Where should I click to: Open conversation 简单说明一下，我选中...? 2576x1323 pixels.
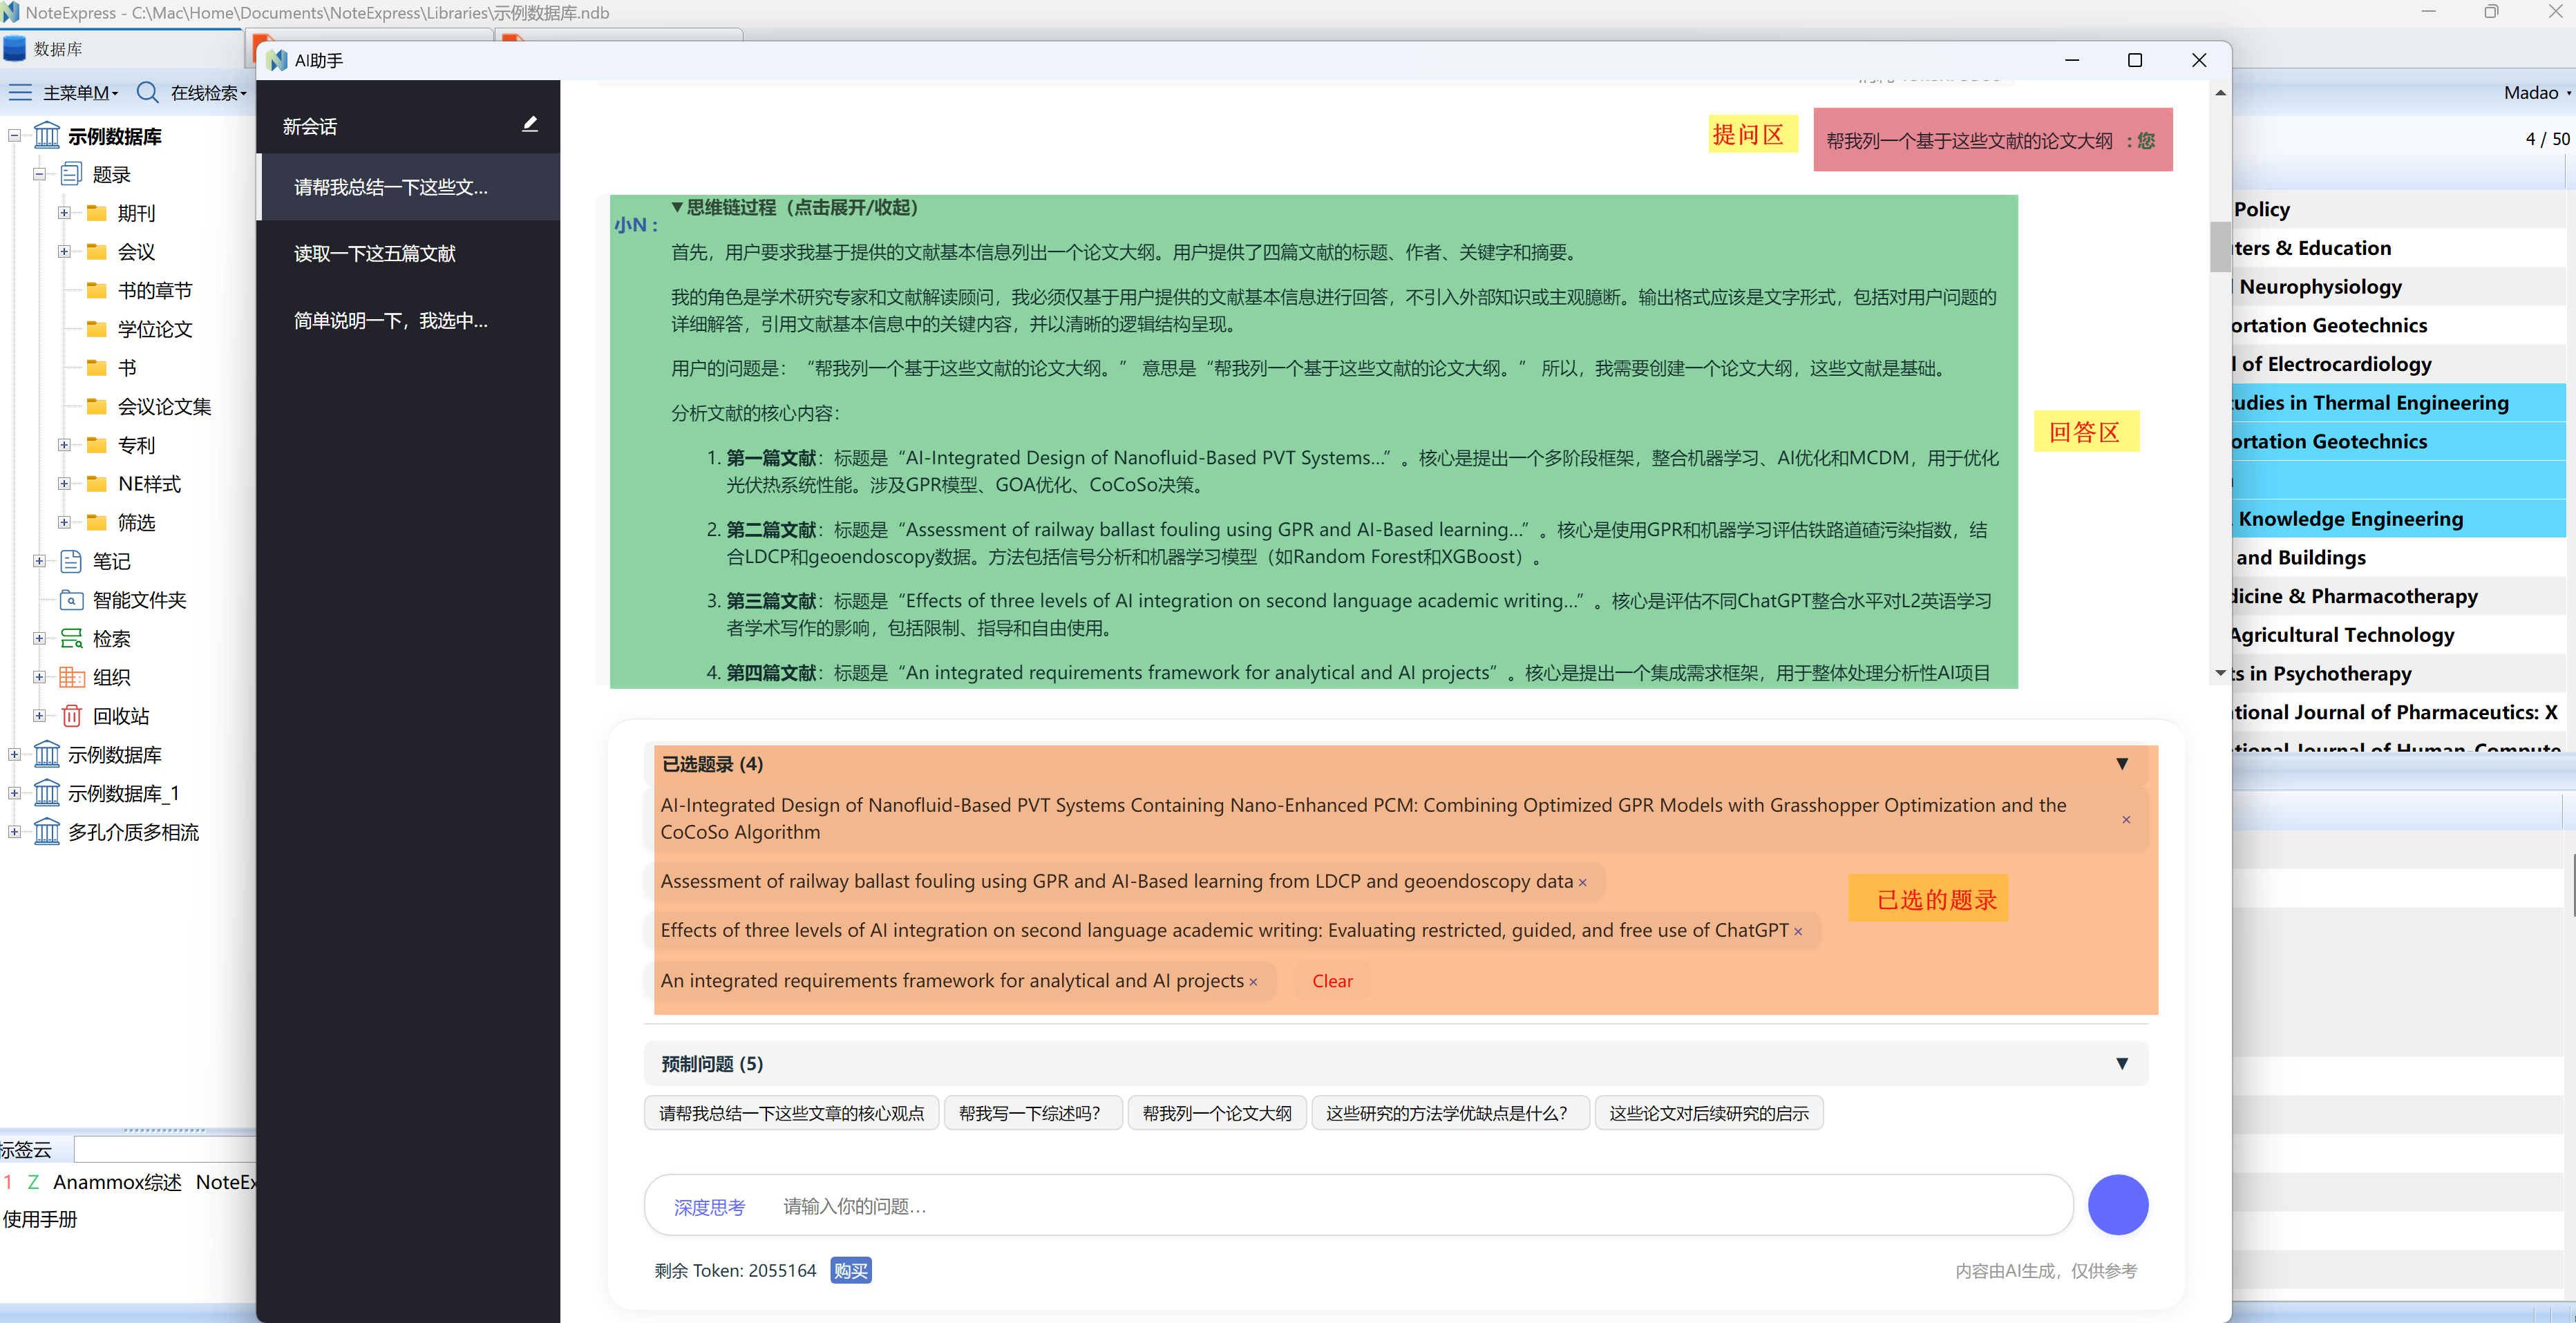tap(391, 321)
